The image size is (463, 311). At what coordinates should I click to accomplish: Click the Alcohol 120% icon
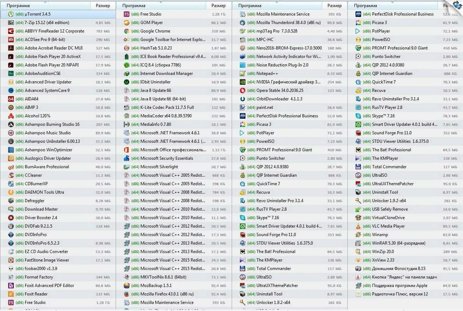point(11,116)
